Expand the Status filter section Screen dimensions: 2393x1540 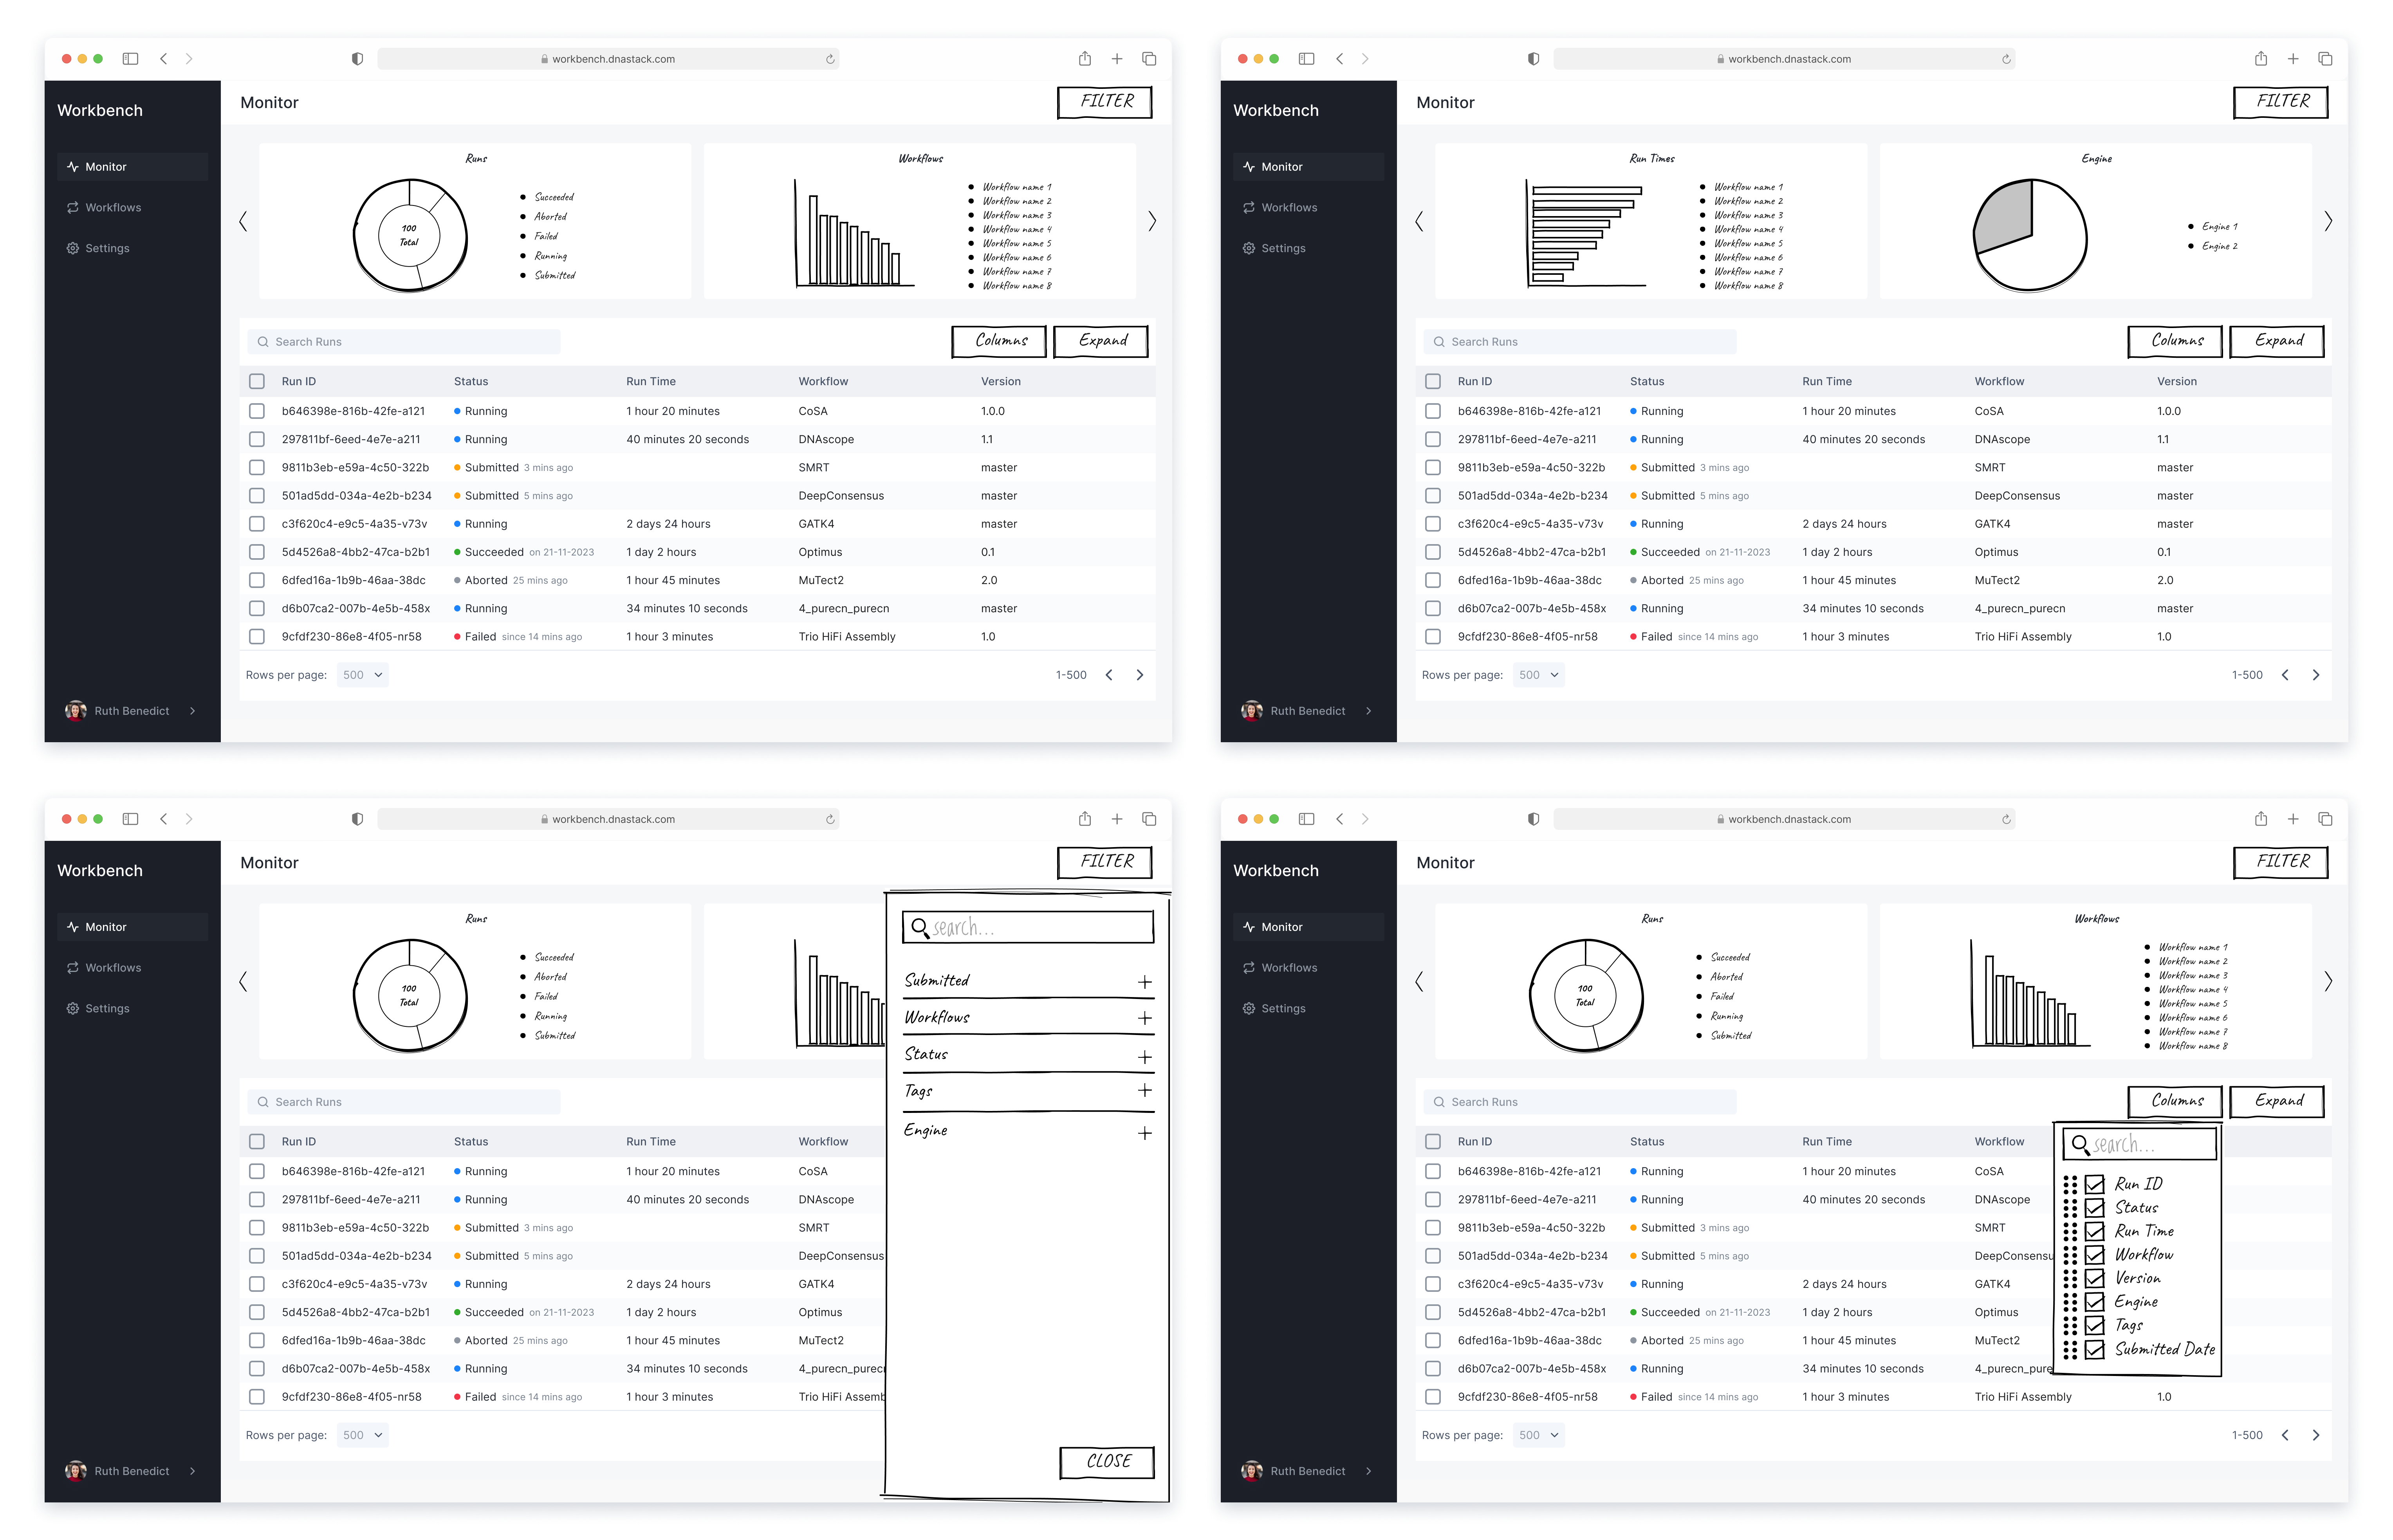(1145, 1057)
